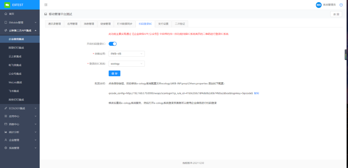Click the home icon next to 首页
The image size is (348, 168).
[x=6, y=14]
